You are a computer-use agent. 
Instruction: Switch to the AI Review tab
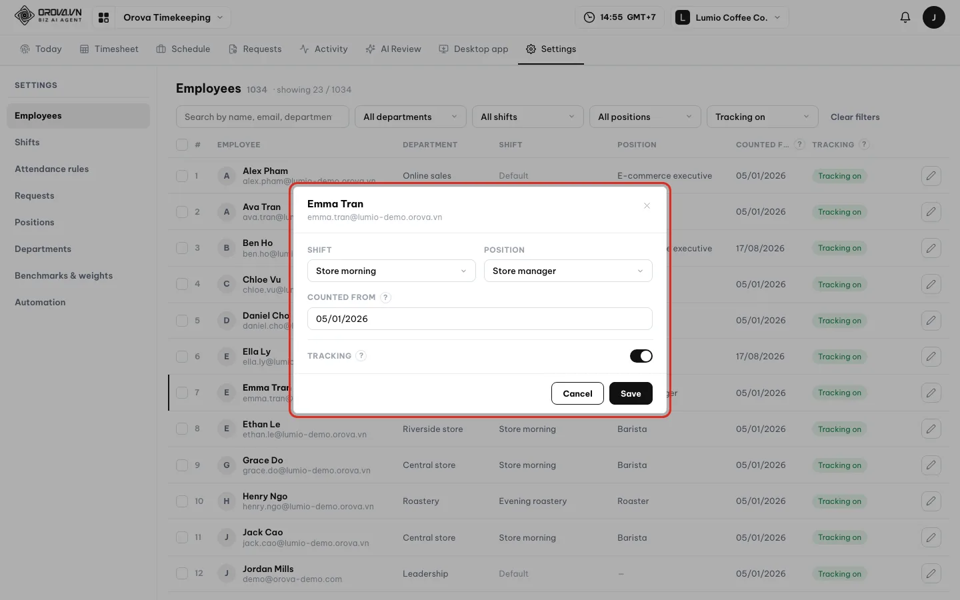click(x=393, y=49)
